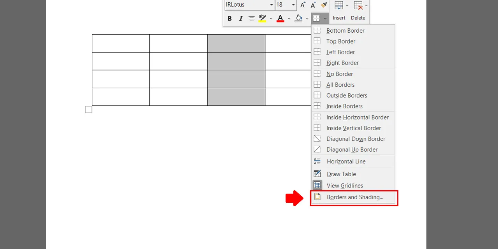
Task: Click the paragraph alignment icon
Action: coord(251,18)
